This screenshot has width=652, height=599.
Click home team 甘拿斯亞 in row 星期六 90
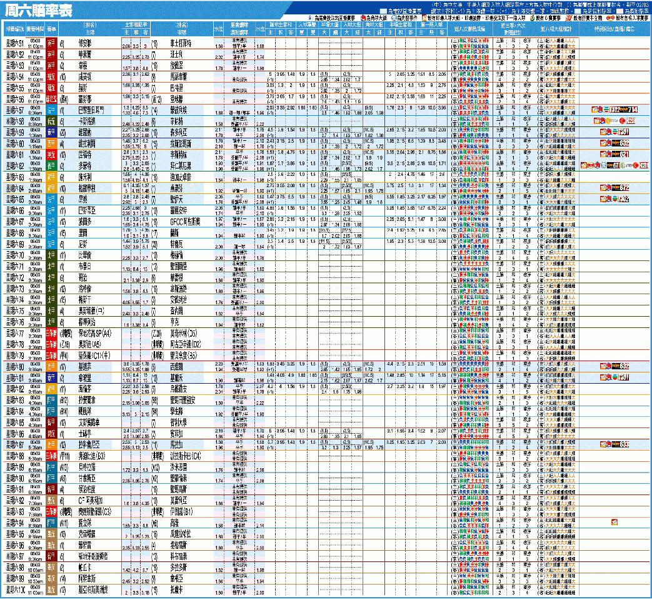click(87, 478)
